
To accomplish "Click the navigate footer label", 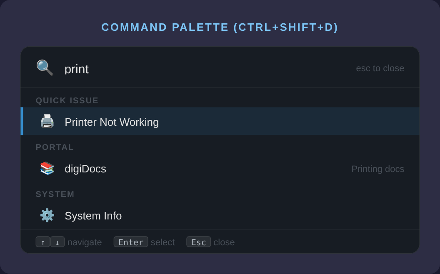I will pyautogui.click(x=85, y=242).
